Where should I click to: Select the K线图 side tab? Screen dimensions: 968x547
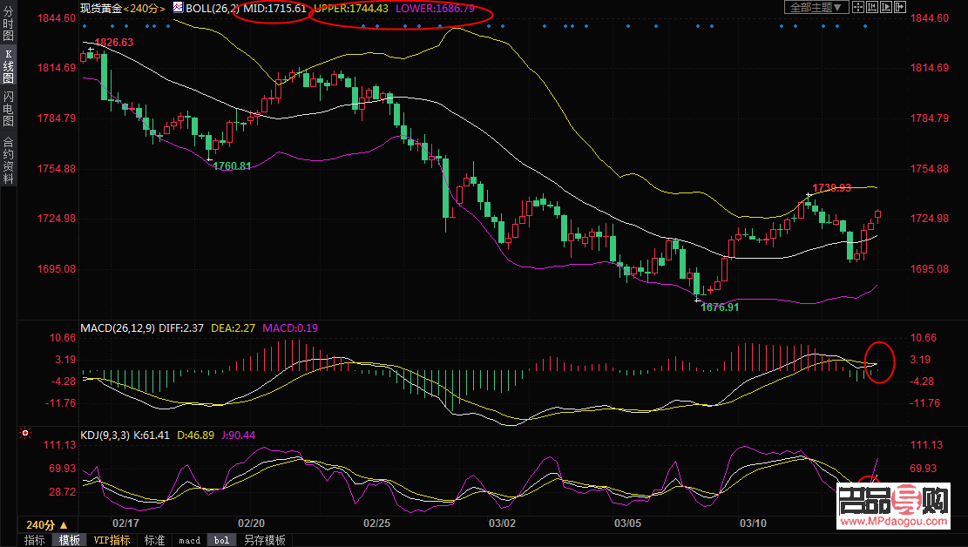click(x=8, y=71)
